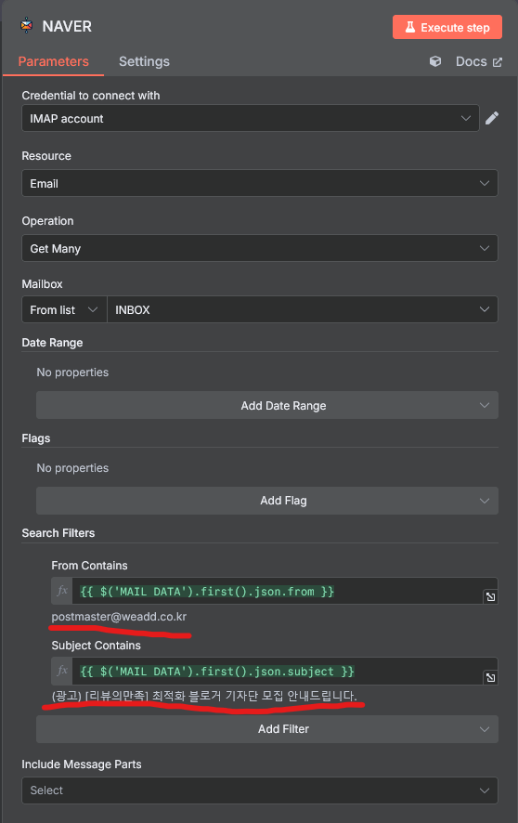The width and height of the screenshot is (518, 823).
Task: Click the 'Credential to connect with' label
Action: [x=91, y=96]
